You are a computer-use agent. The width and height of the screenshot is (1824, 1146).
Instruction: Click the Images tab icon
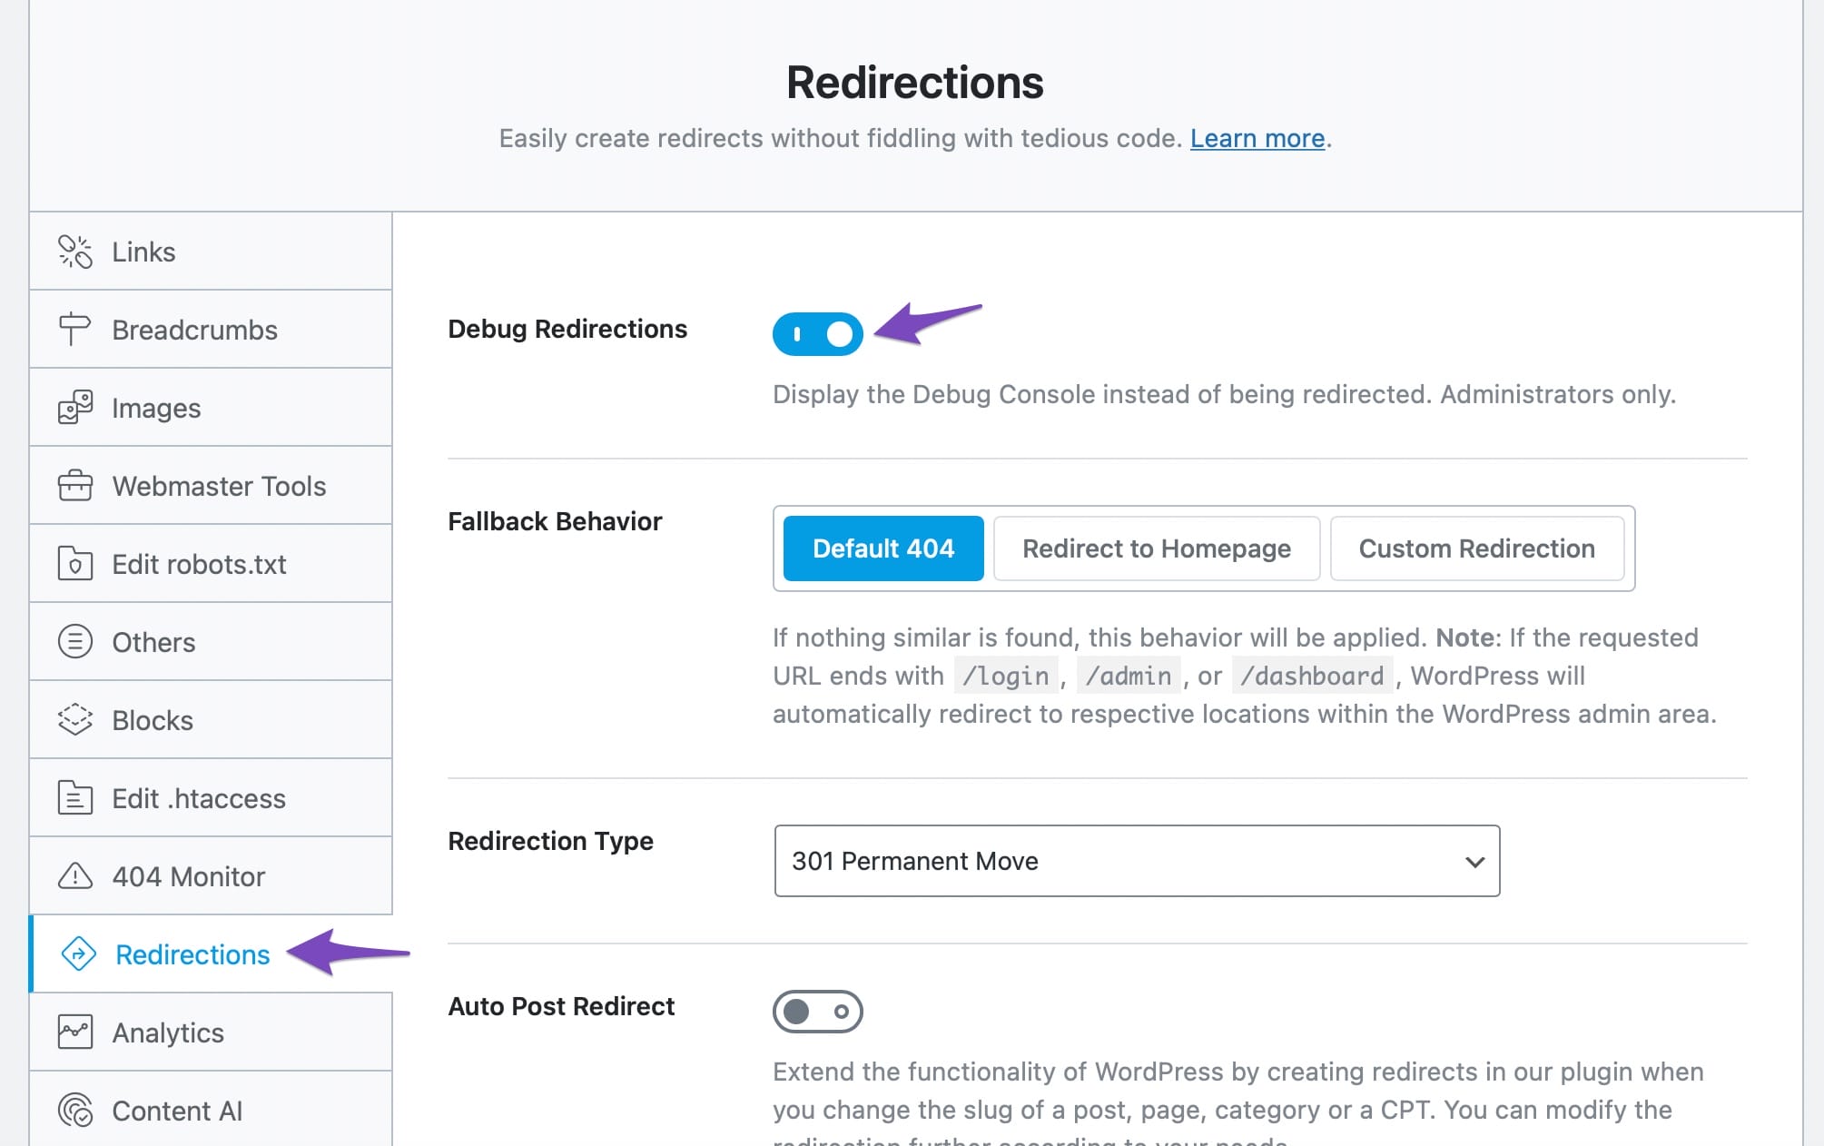click(x=75, y=408)
